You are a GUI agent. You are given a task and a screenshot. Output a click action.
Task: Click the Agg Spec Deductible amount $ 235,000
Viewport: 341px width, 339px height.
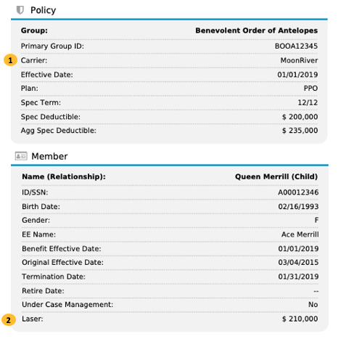[300, 131]
